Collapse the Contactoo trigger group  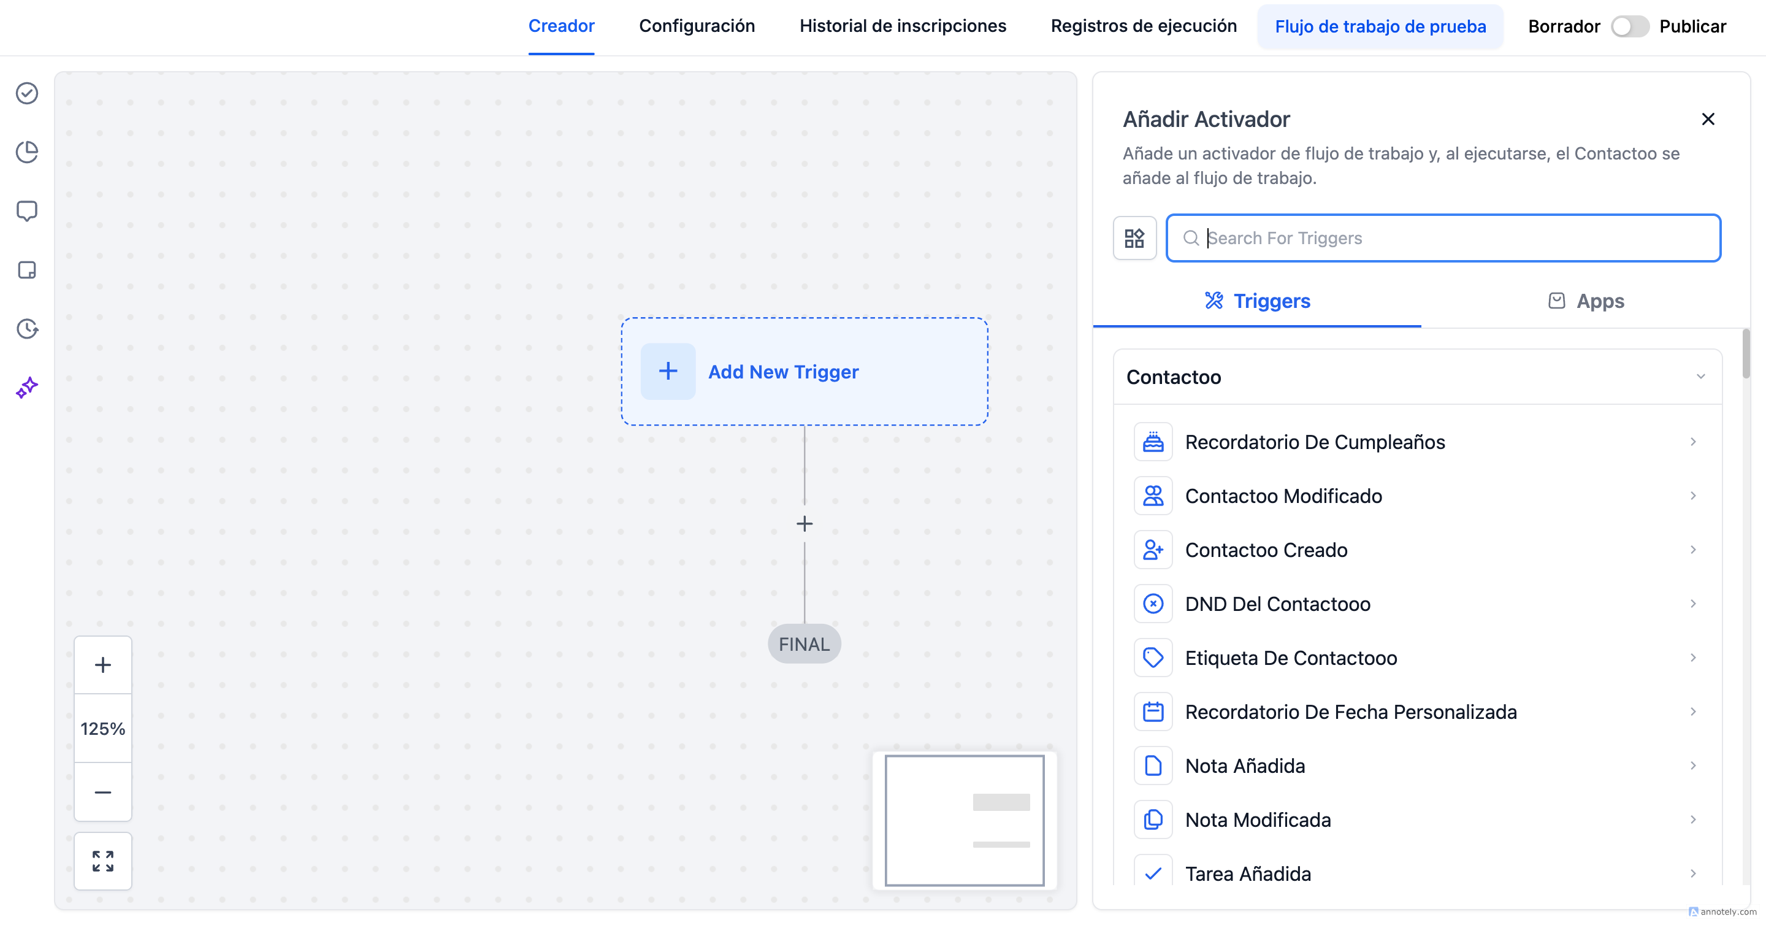pos(1700,377)
